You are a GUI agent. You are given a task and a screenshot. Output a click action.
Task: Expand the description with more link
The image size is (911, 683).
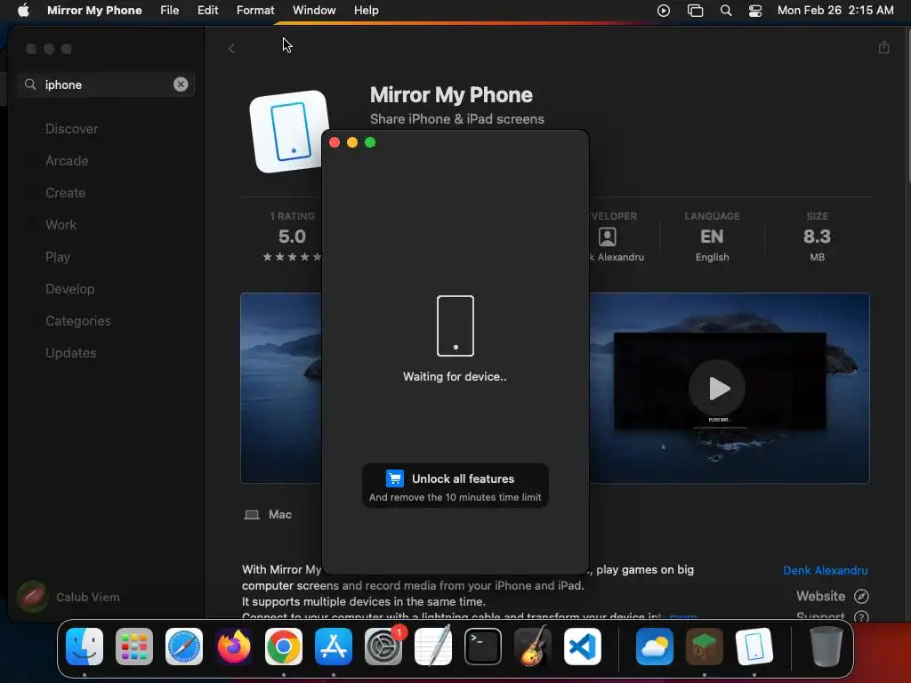point(683,616)
